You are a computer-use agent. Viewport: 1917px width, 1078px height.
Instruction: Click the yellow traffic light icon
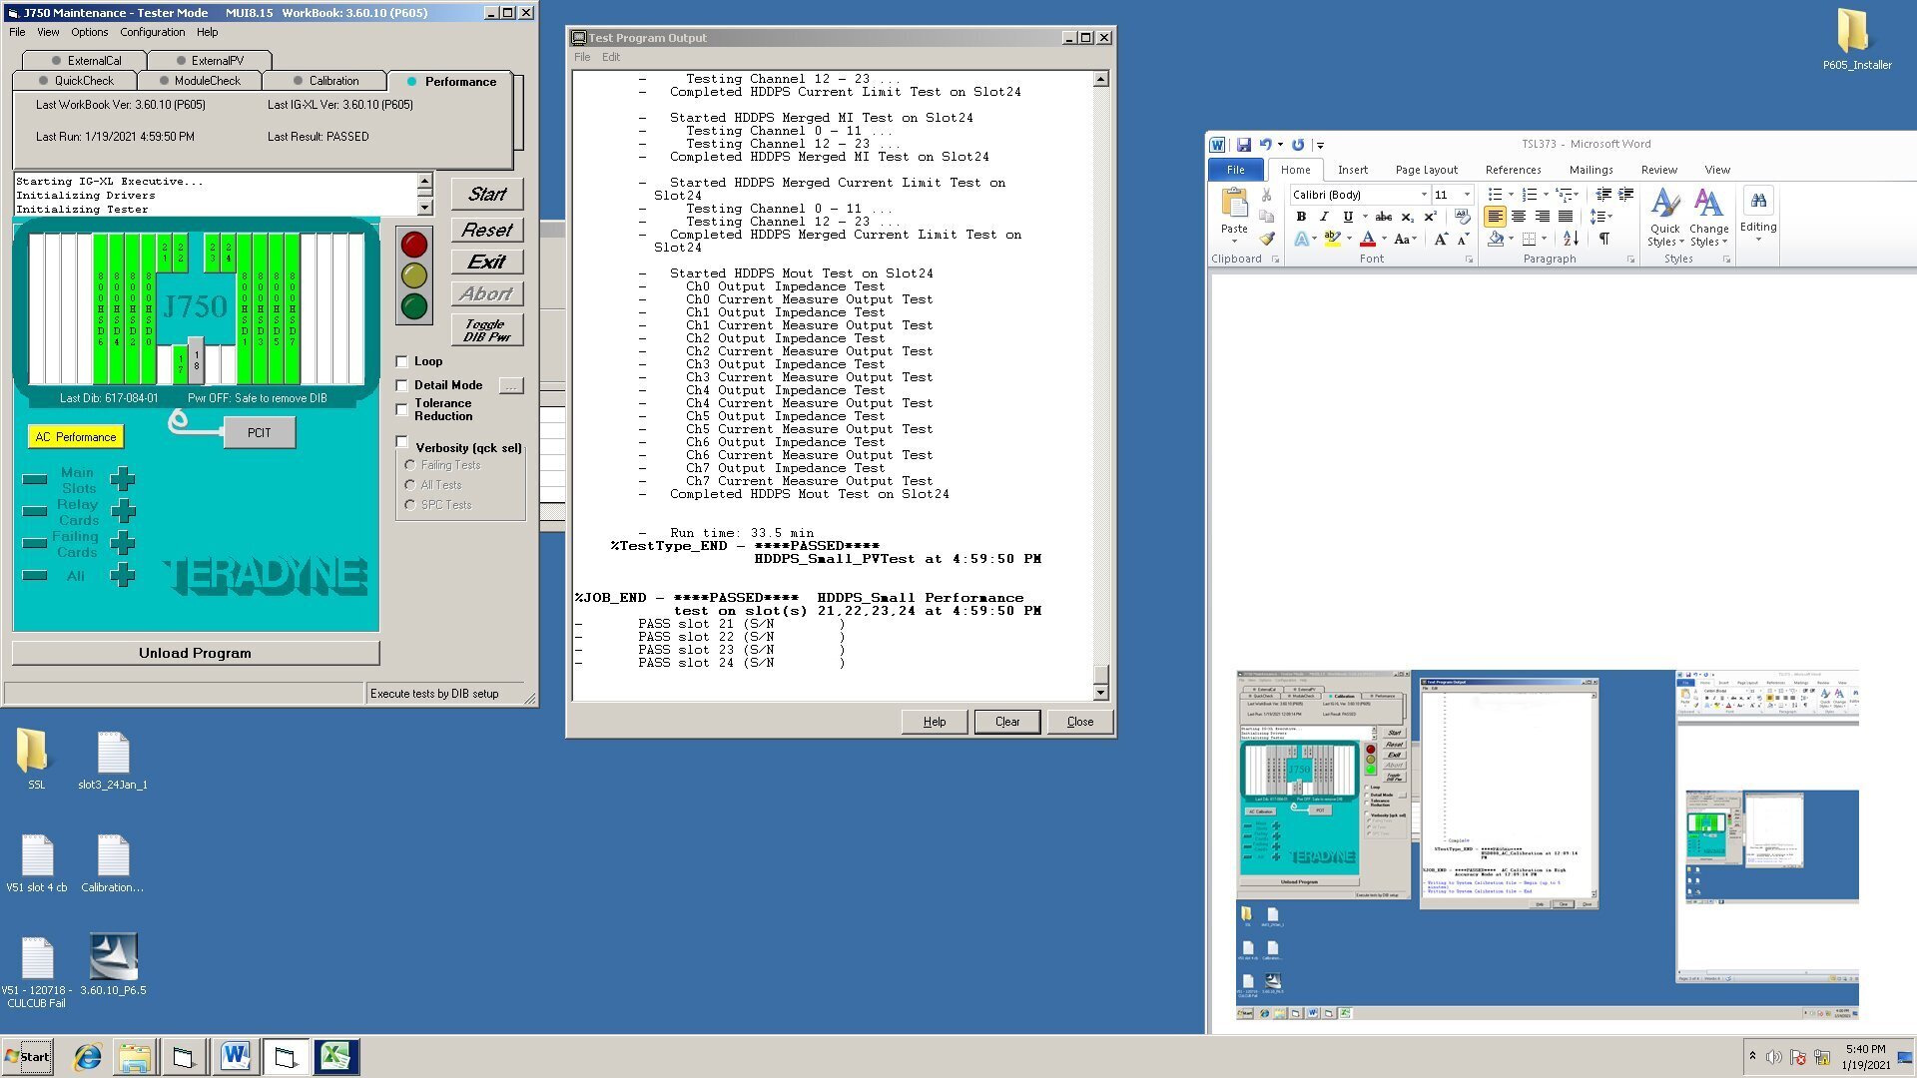(x=414, y=275)
